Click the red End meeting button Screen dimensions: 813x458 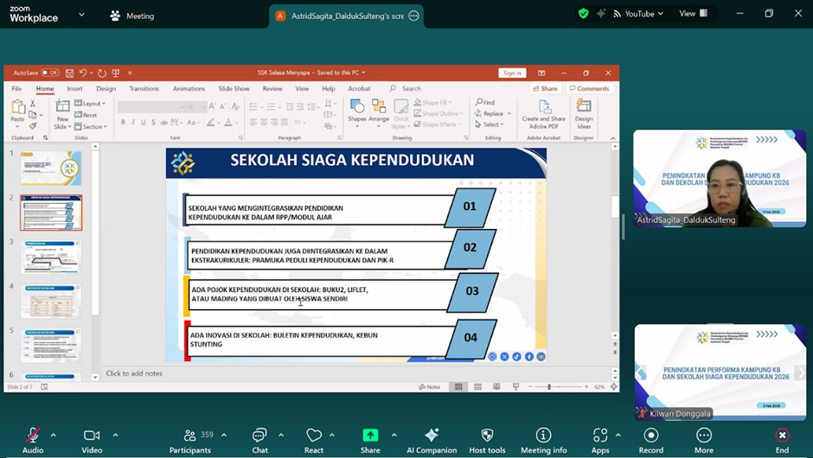782,436
